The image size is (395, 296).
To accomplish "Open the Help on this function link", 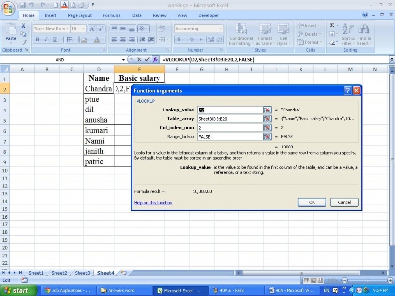I will pyautogui.click(x=153, y=203).
